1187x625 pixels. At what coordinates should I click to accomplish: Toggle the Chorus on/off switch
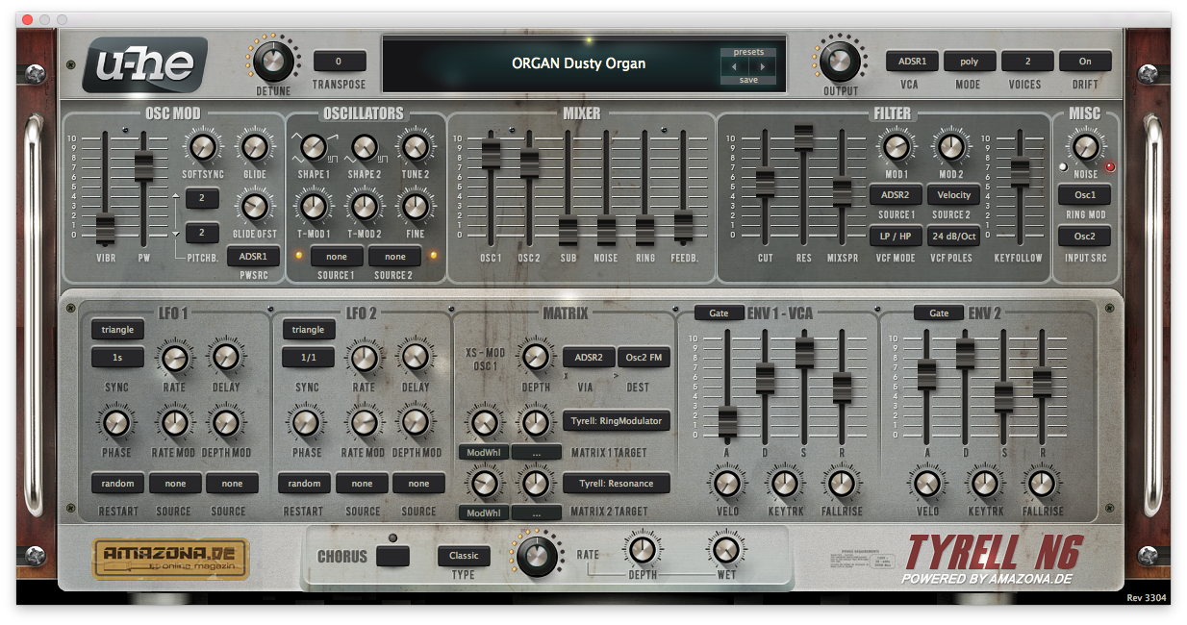[x=392, y=556]
